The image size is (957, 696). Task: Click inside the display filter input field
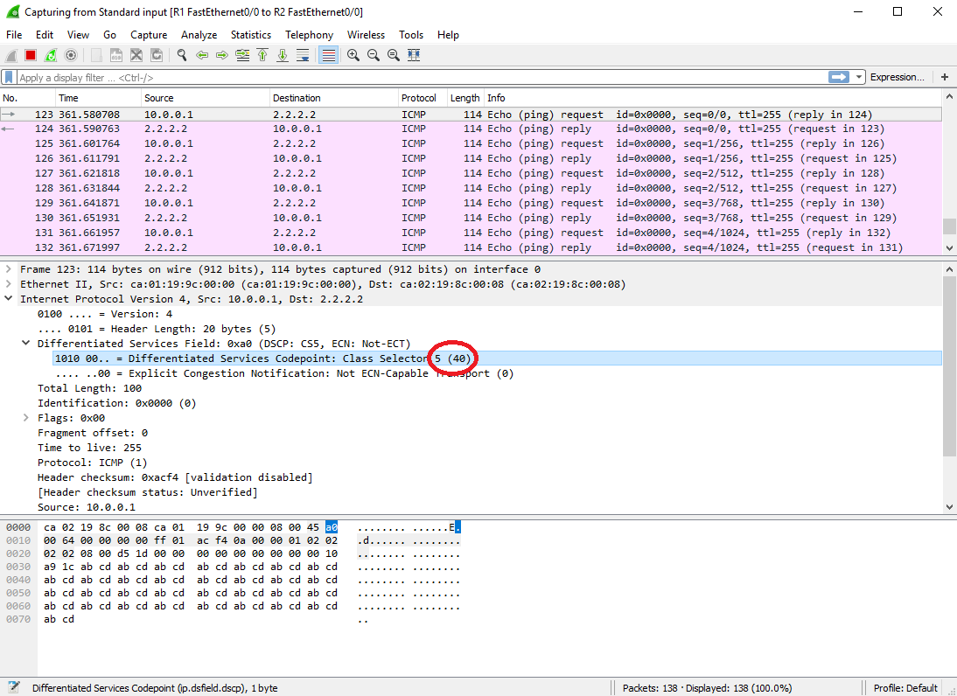pos(350,76)
